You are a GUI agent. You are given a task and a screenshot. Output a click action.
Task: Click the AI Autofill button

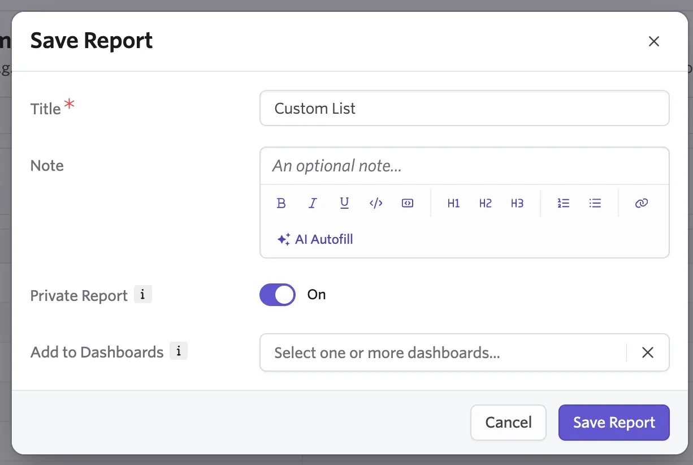pyautogui.click(x=315, y=239)
